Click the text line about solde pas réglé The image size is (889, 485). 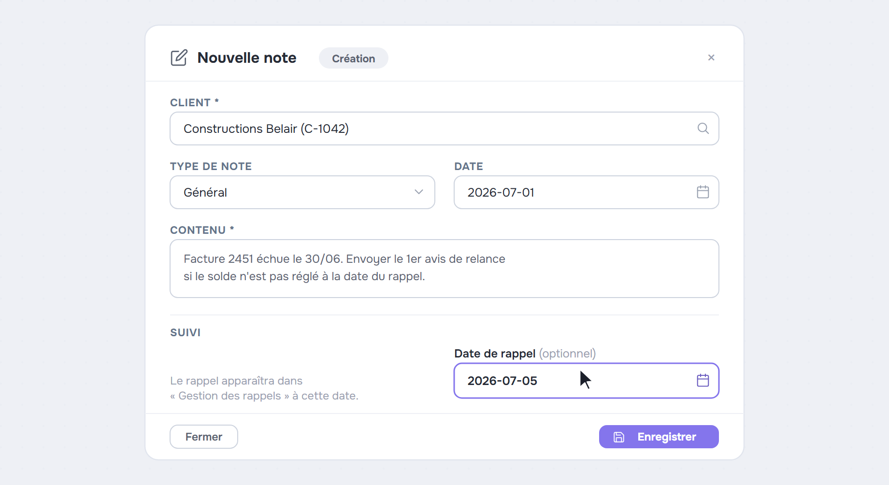304,276
